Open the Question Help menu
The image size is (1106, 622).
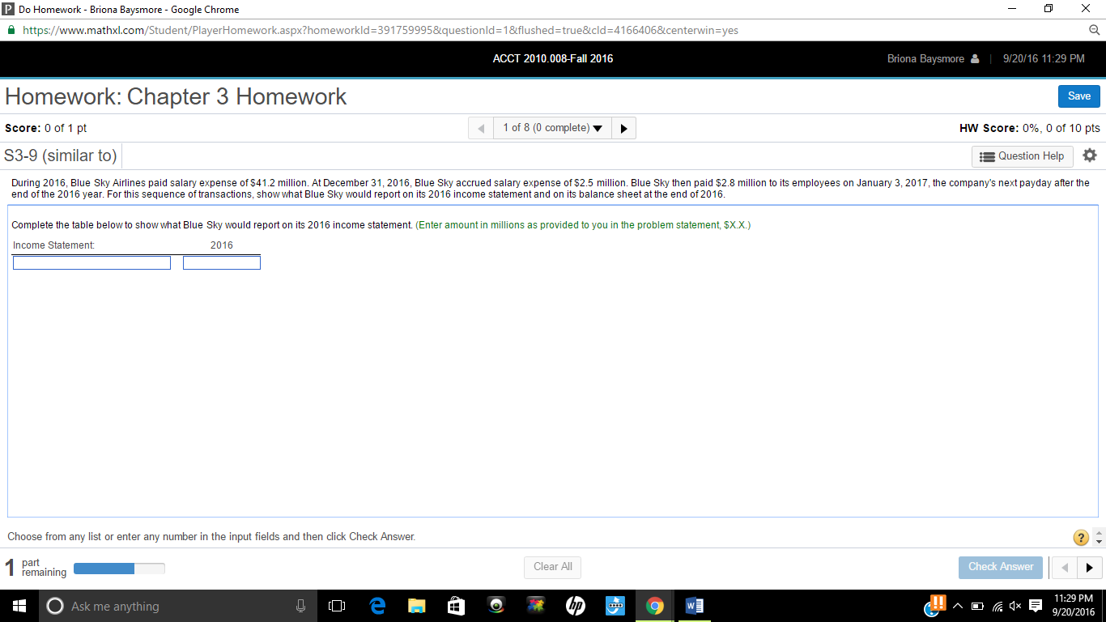[1022, 155]
